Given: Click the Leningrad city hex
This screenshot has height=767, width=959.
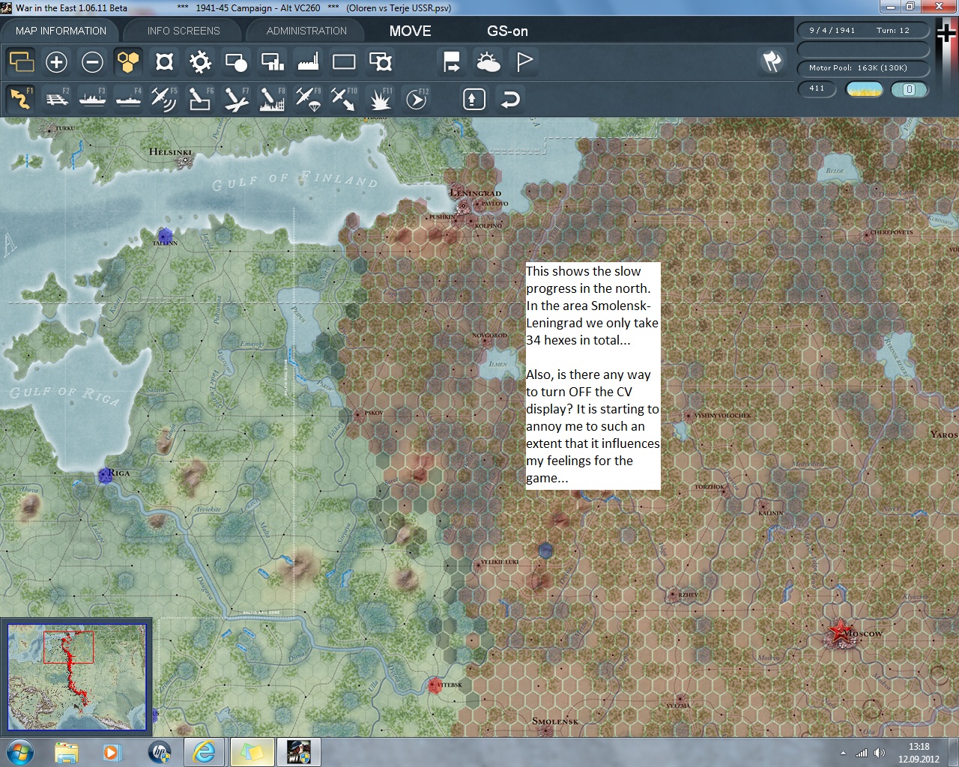Looking at the screenshot, I should [464, 205].
